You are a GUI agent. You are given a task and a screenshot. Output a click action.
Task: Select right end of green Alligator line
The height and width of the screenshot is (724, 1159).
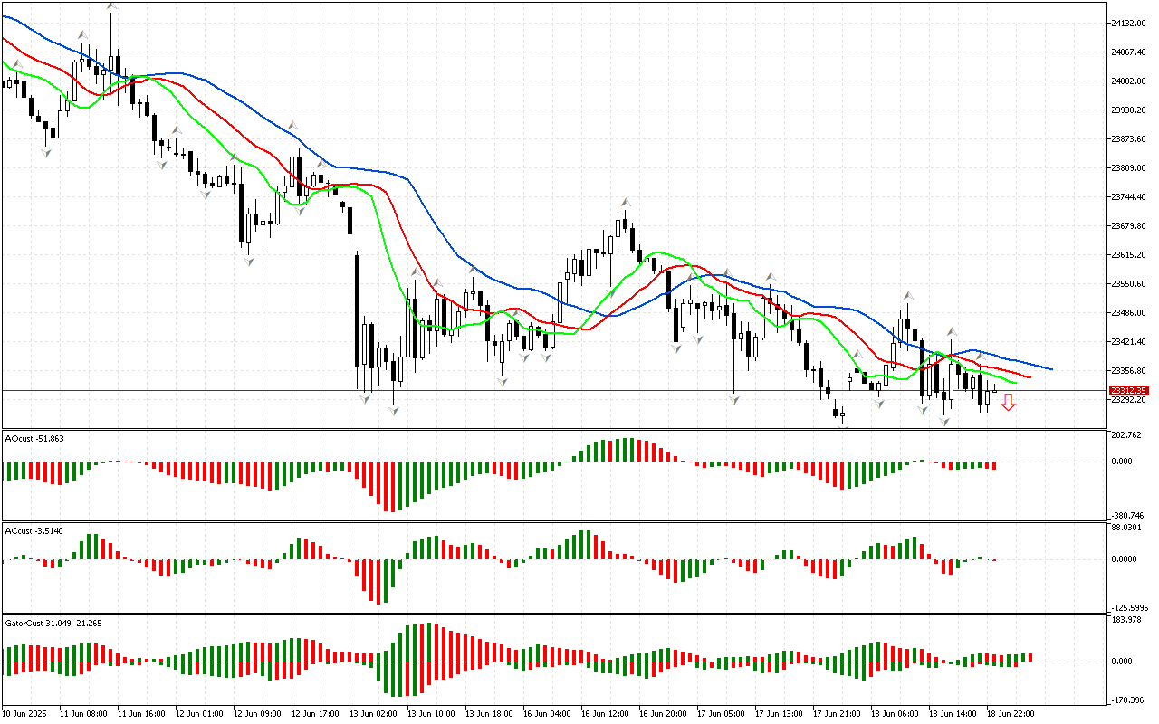(1016, 383)
